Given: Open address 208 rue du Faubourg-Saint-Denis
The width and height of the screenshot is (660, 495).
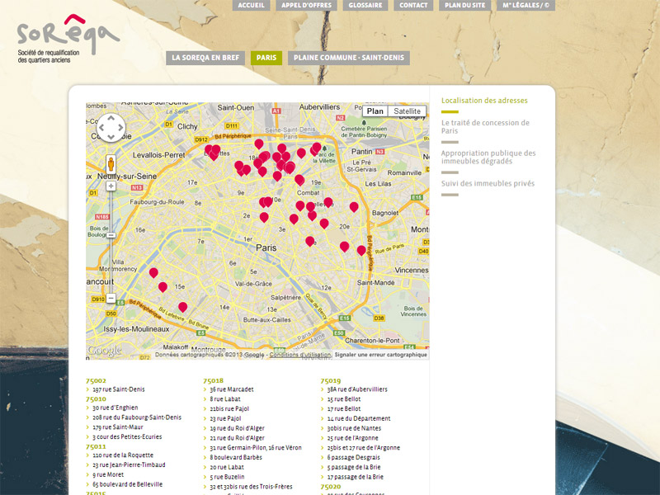Looking at the screenshot, I should pyautogui.click(x=137, y=417).
